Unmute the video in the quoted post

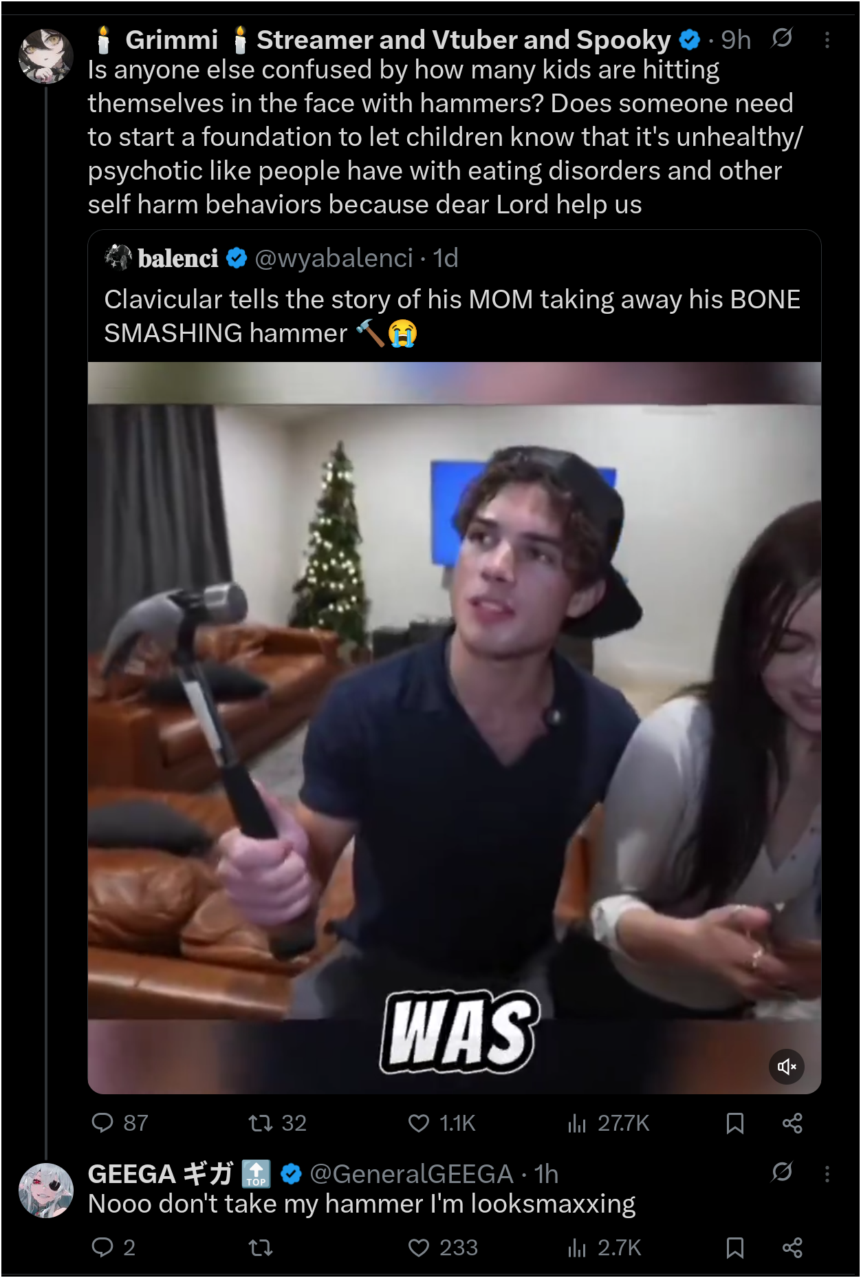coord(787,1067)
